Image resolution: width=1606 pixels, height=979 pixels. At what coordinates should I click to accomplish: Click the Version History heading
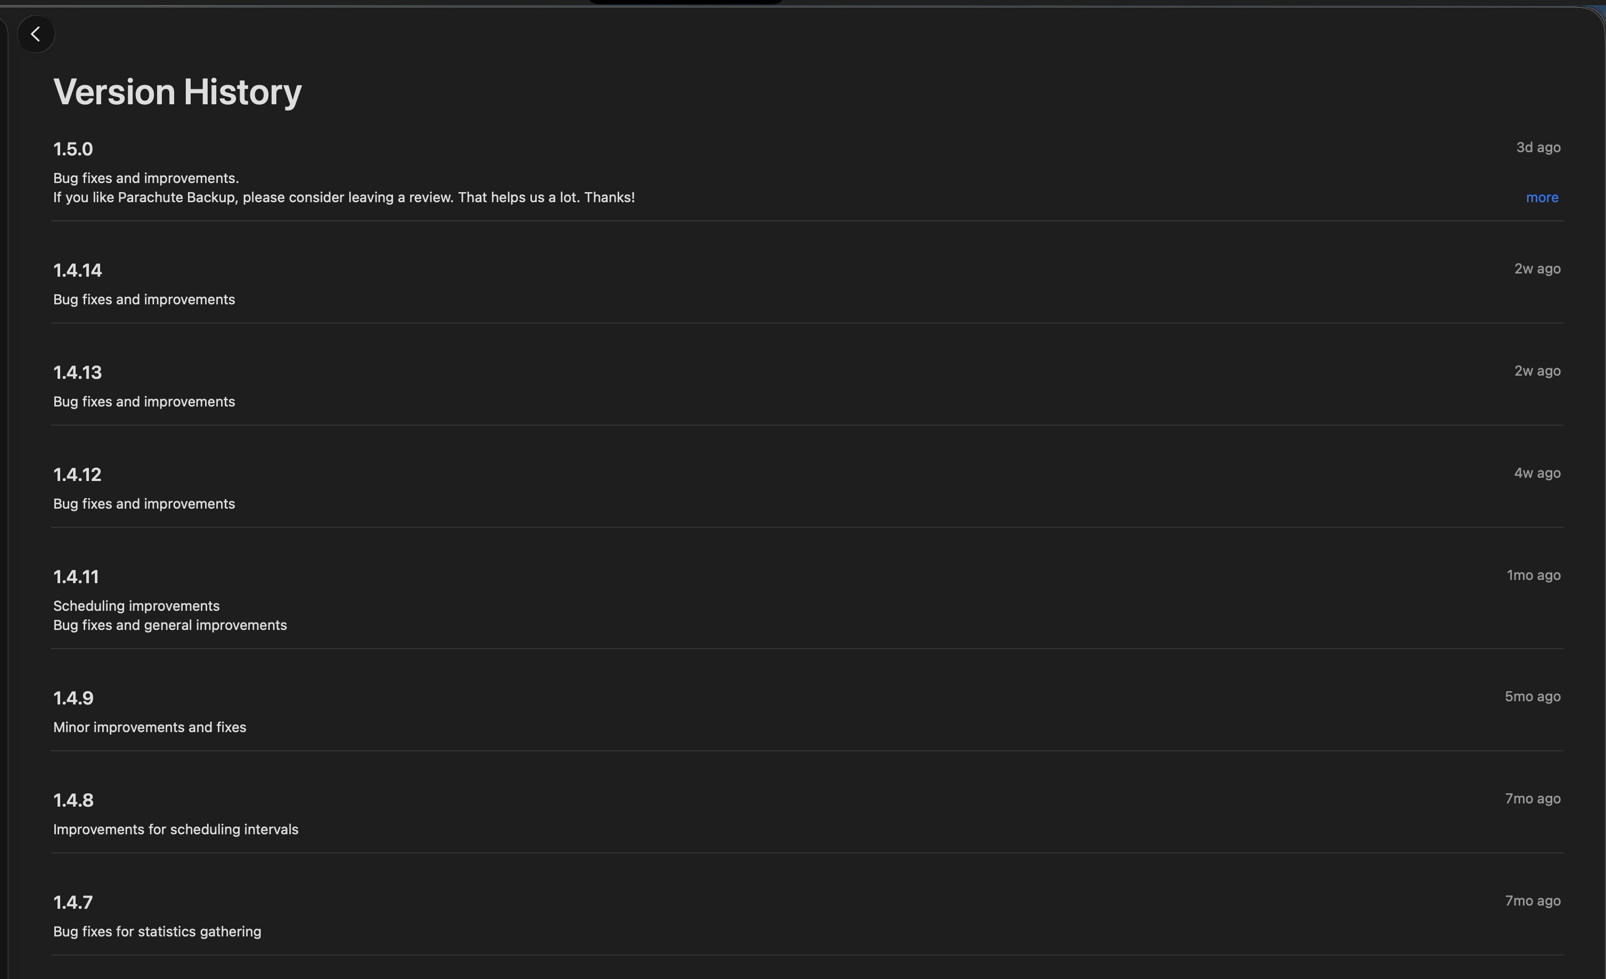tap(177, 92)
